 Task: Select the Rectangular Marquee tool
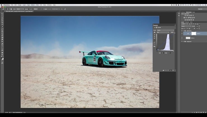[x=2, y=16]
